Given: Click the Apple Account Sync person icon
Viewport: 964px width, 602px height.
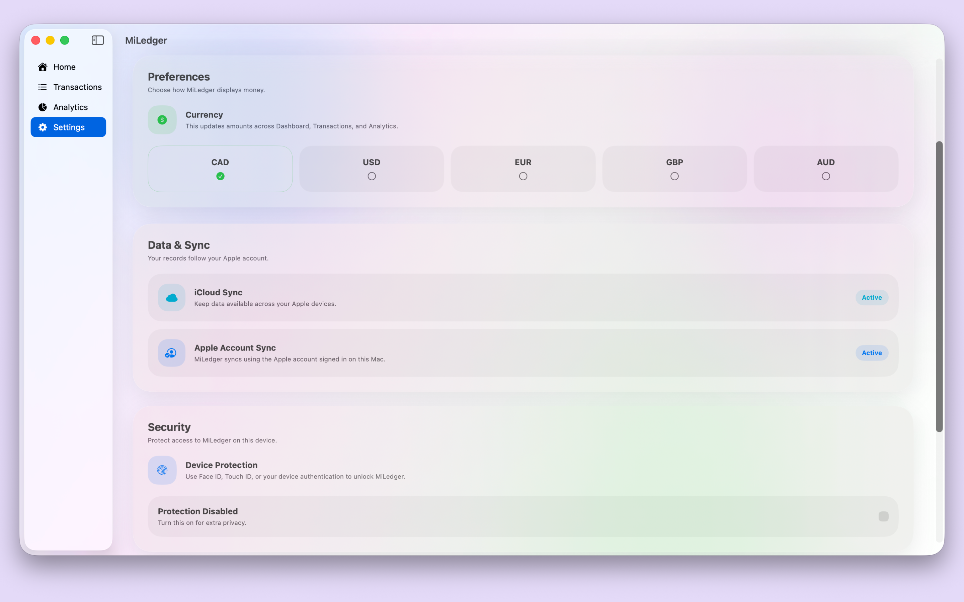Looking at the screenshot, I should [172, 353].
